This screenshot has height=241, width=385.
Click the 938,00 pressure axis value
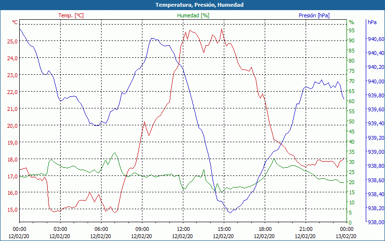pos(376,223)
